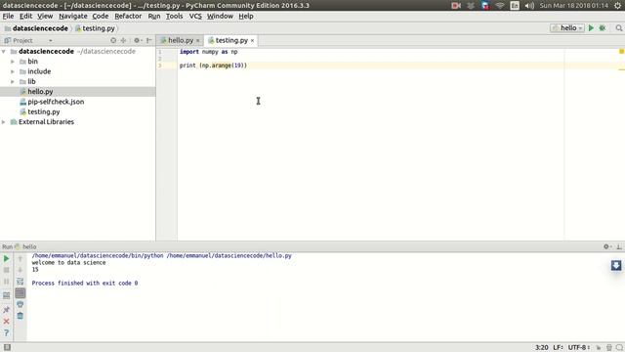
Task: Click the inspector hector icon in status bar
Action: pyautogui.click(x=609, y=348)
